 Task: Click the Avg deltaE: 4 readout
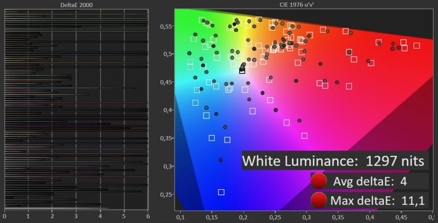[x=370, y=182]
